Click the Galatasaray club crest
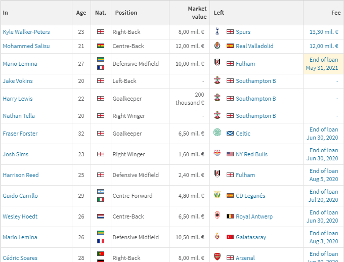344x262 pixels. pos(217,237)
